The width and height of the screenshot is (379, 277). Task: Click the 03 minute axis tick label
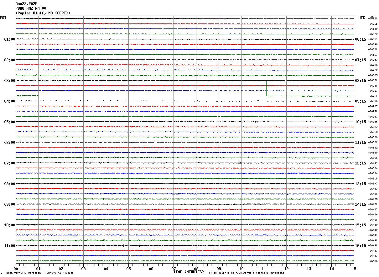pyautogui.click(x=83, y=269)
